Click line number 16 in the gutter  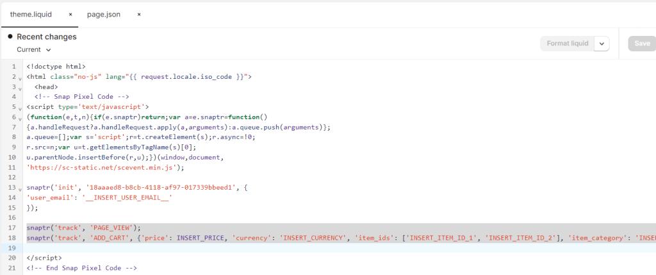point(12,218)
